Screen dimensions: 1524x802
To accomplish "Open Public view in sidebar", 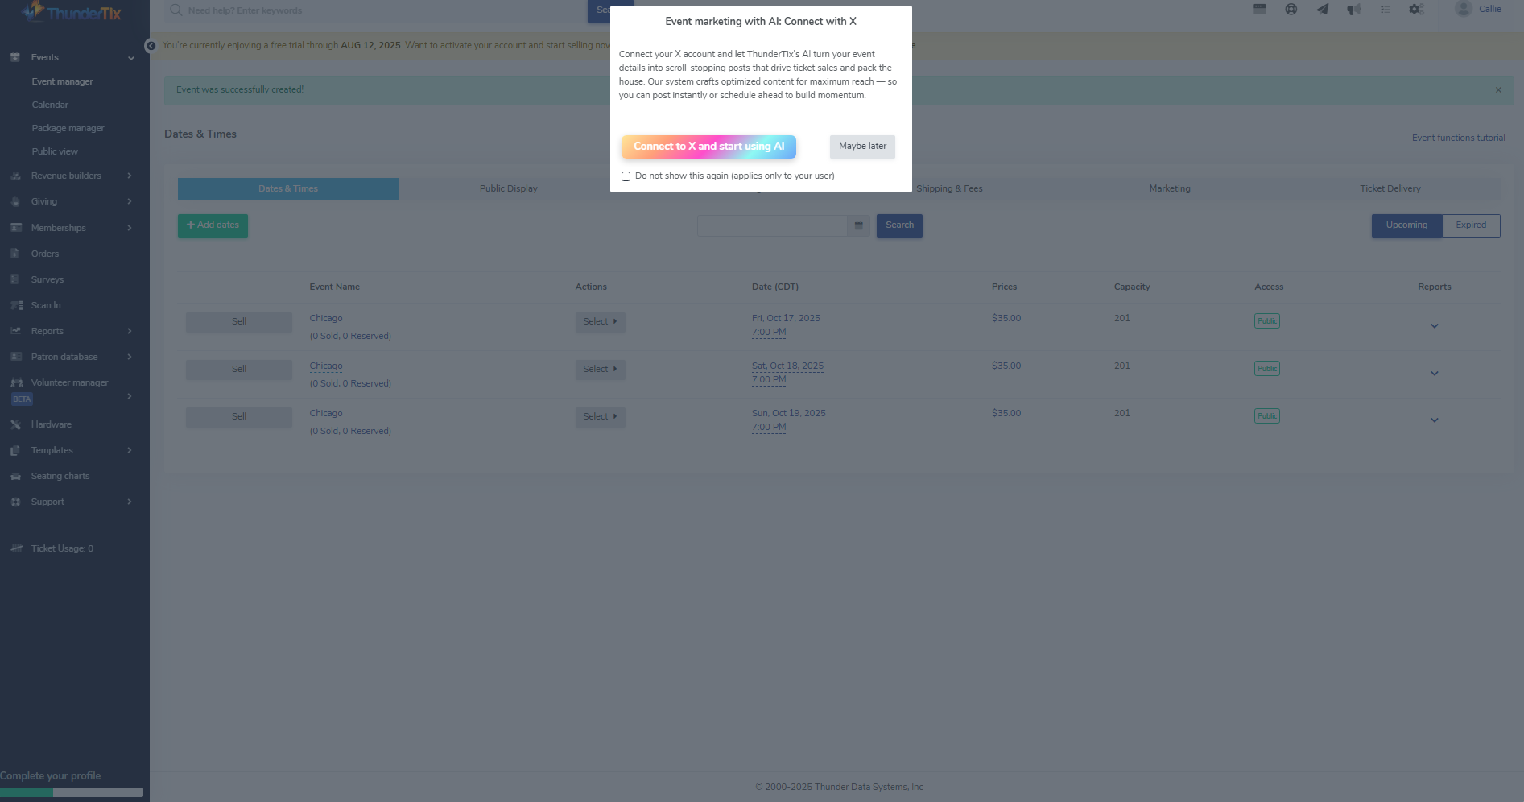I will click(55, 151).
